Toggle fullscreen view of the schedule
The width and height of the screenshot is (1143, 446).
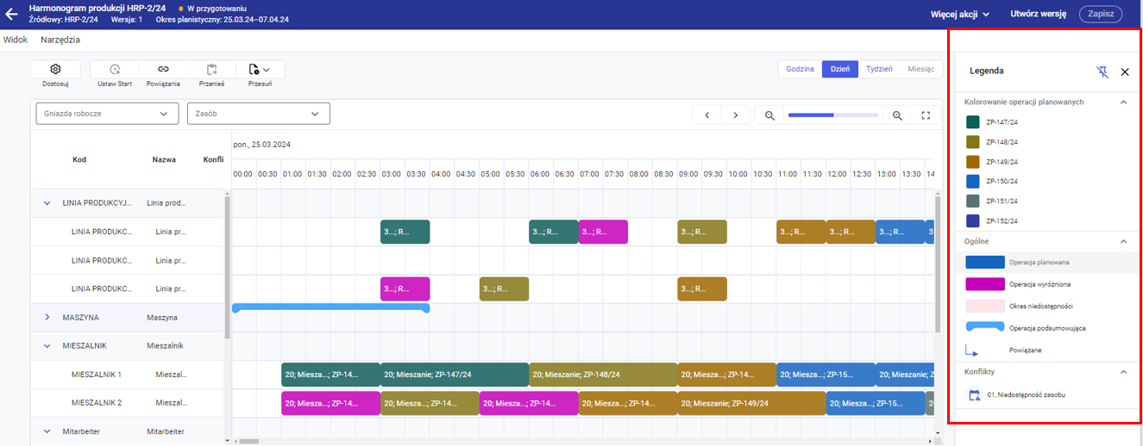pyautogui.click(x=926, y=115)
